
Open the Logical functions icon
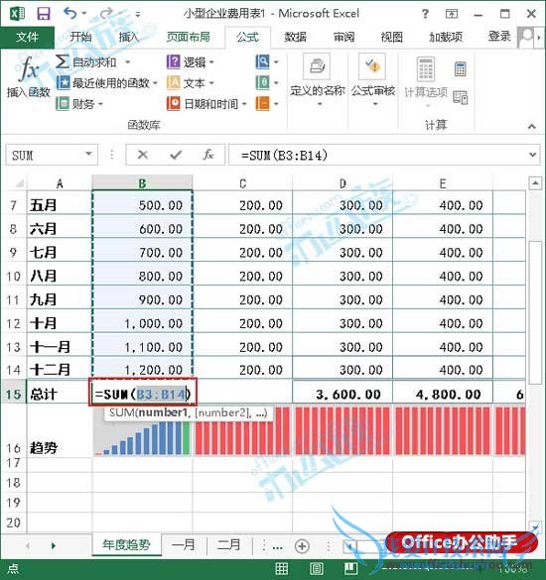coord(173,61)
